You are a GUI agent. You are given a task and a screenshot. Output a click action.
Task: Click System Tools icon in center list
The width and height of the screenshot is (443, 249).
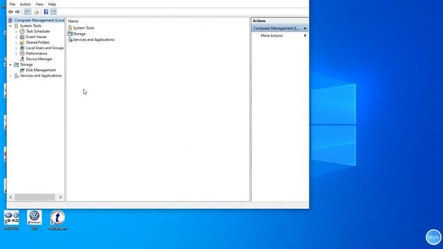[x=70, y=28]
